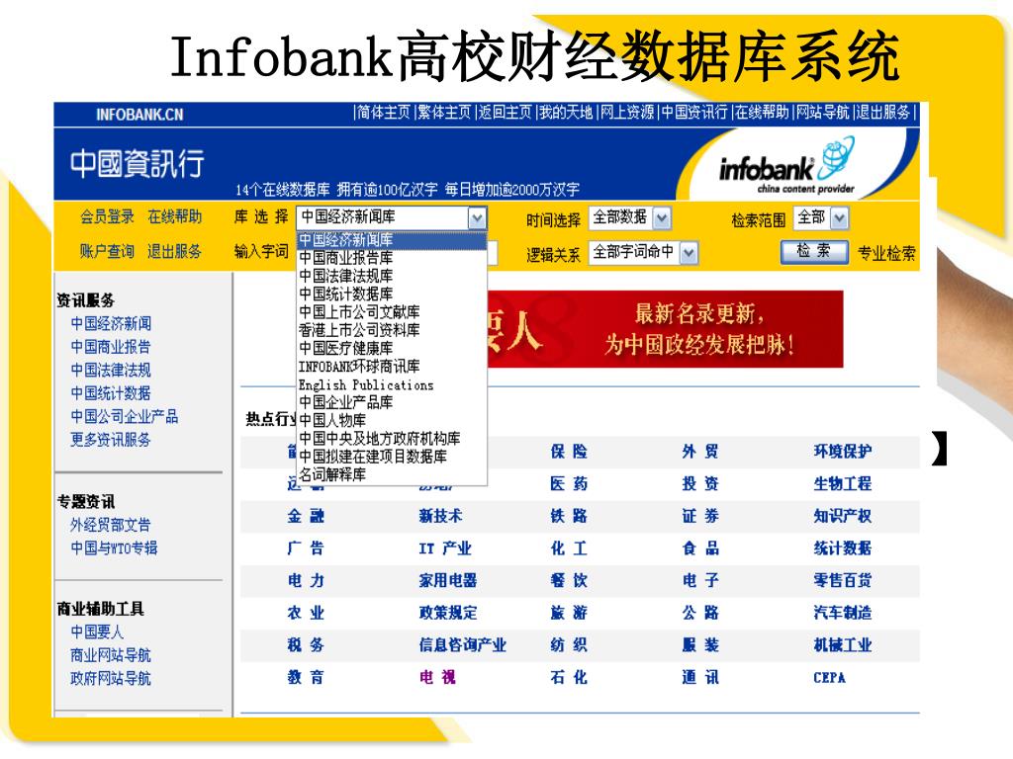Click 中国商业报告 in the sidebar
Viewport: 1013px width, 759px height.
111,347
